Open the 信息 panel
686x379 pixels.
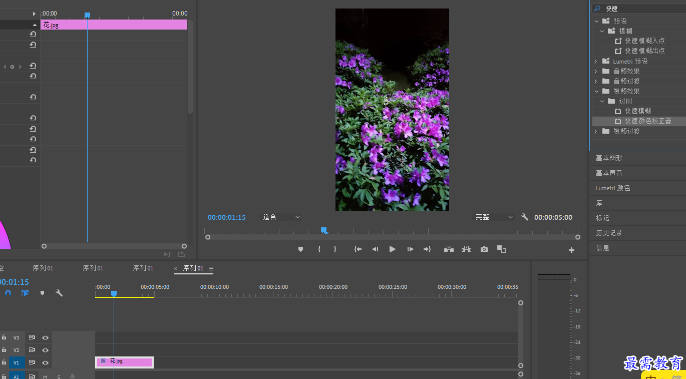(602, 248)
